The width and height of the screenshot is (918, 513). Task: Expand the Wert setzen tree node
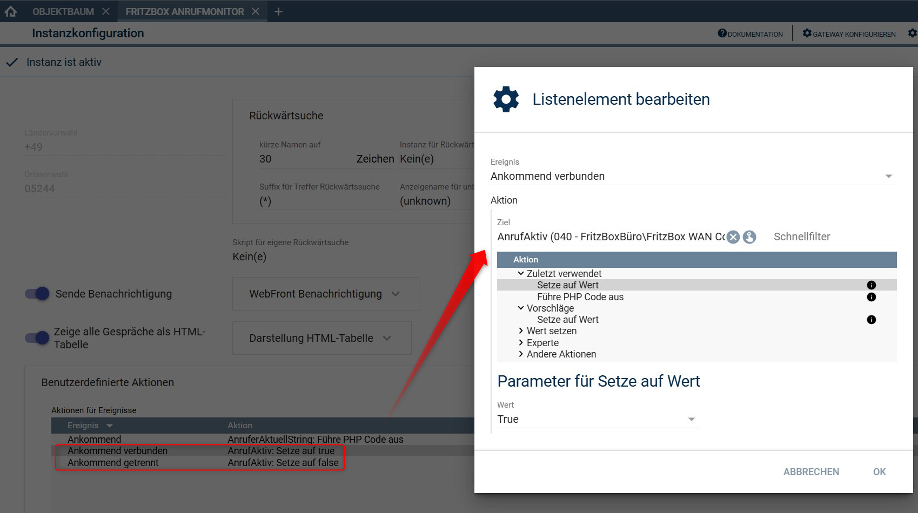coord(521,331)
